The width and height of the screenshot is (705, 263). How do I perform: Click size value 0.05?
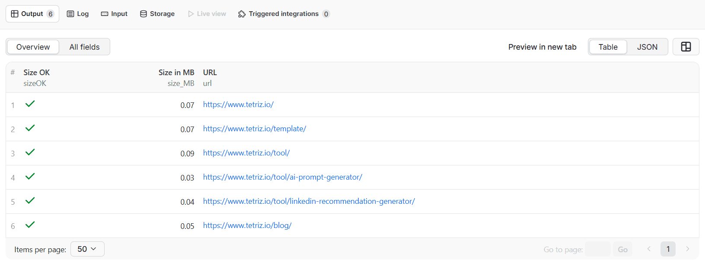point(187,226)
